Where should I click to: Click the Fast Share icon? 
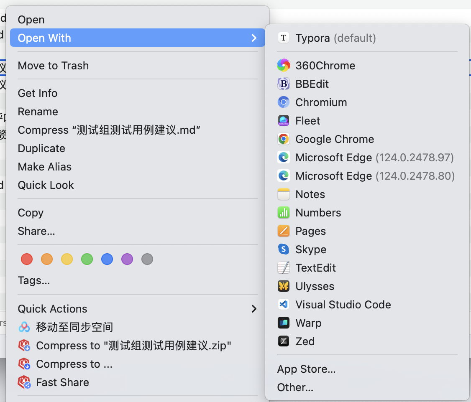pyautogui.click(x=24, y=382)
